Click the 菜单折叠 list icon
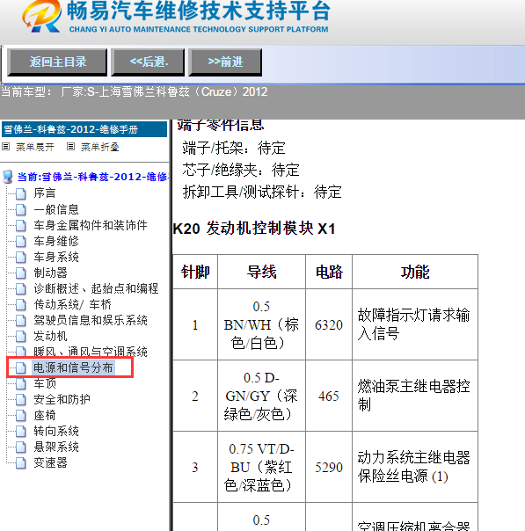Image resolution: width=525 pixels, height=531 pixels. (x=70, y=147)
